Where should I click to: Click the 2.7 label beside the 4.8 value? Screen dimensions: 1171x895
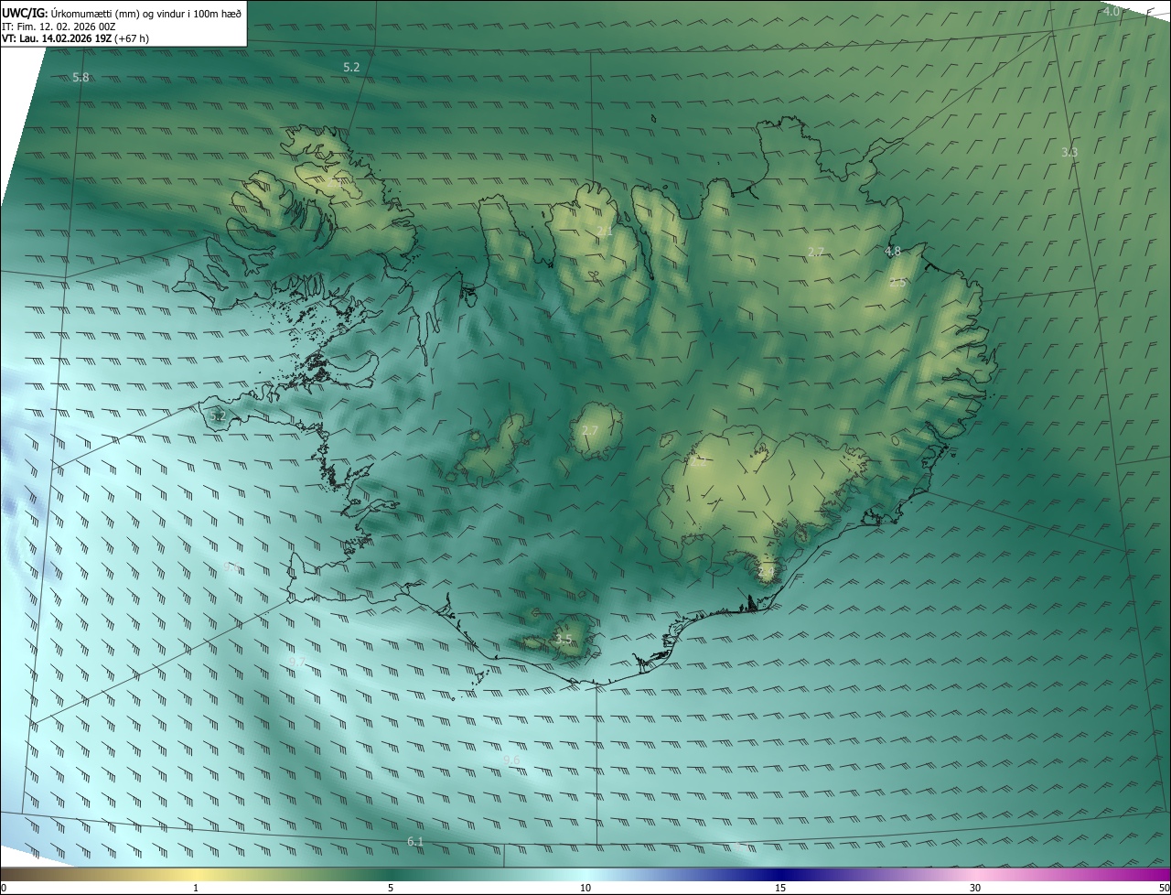(816, 252)
